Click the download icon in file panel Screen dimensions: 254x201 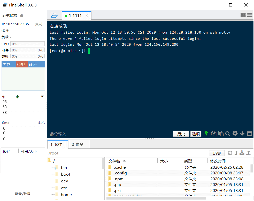242,153
